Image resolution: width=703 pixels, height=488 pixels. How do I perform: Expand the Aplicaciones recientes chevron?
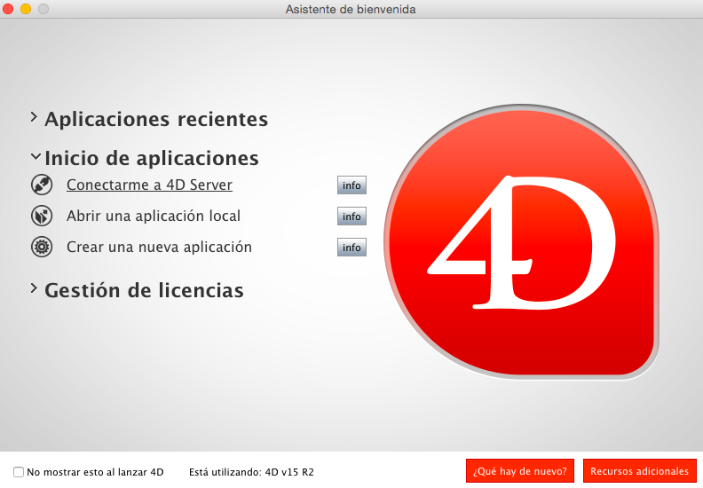click(x=34, y=117)
